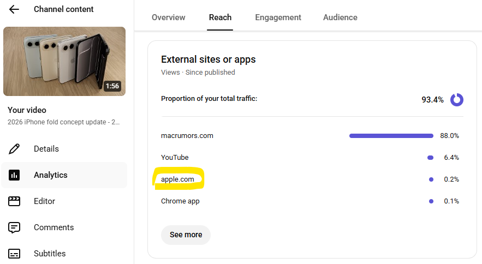Select the Reach tab
The image size is (482, 264).
(221, 17)
